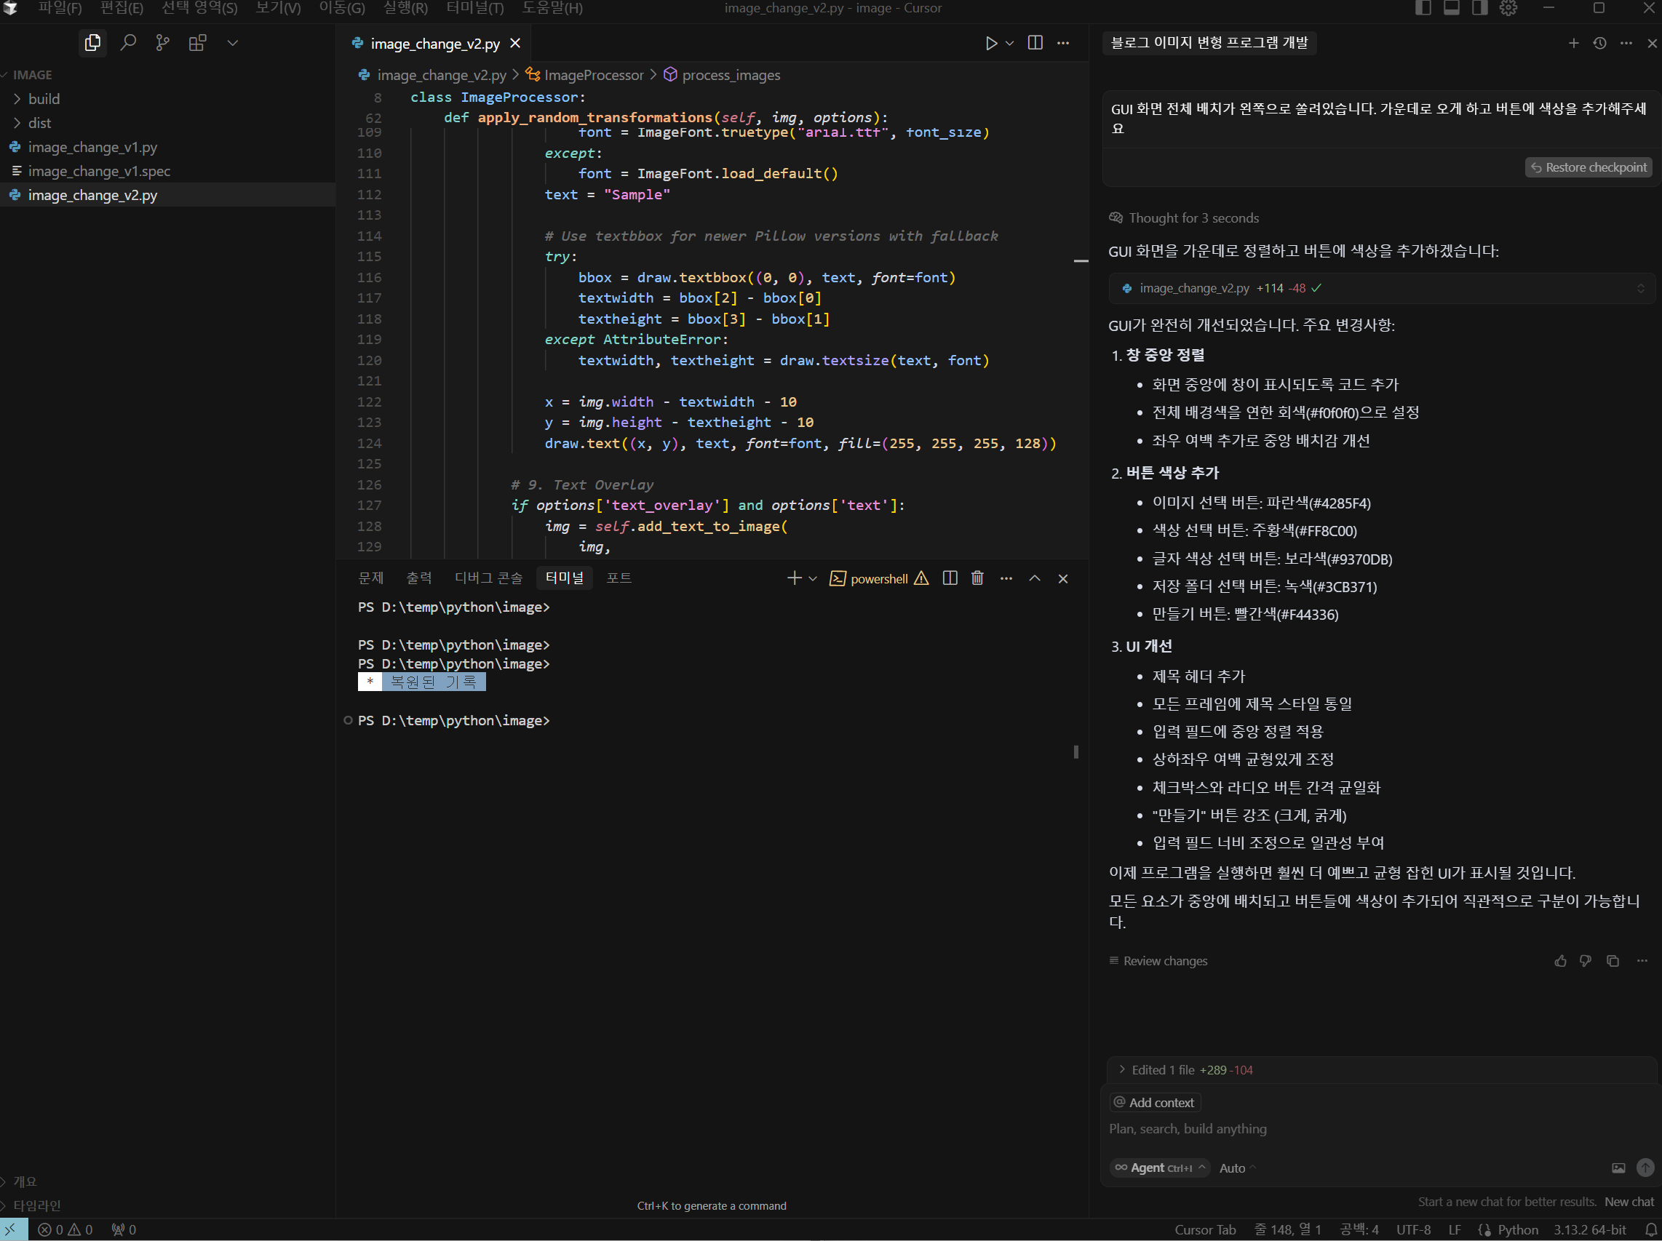Open the Agent mode dropdown
The image size is (1662, 1241).
pyautogui.click(x=1159, y=1168)
